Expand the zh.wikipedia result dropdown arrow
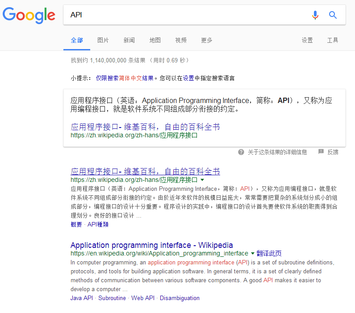 202,180
